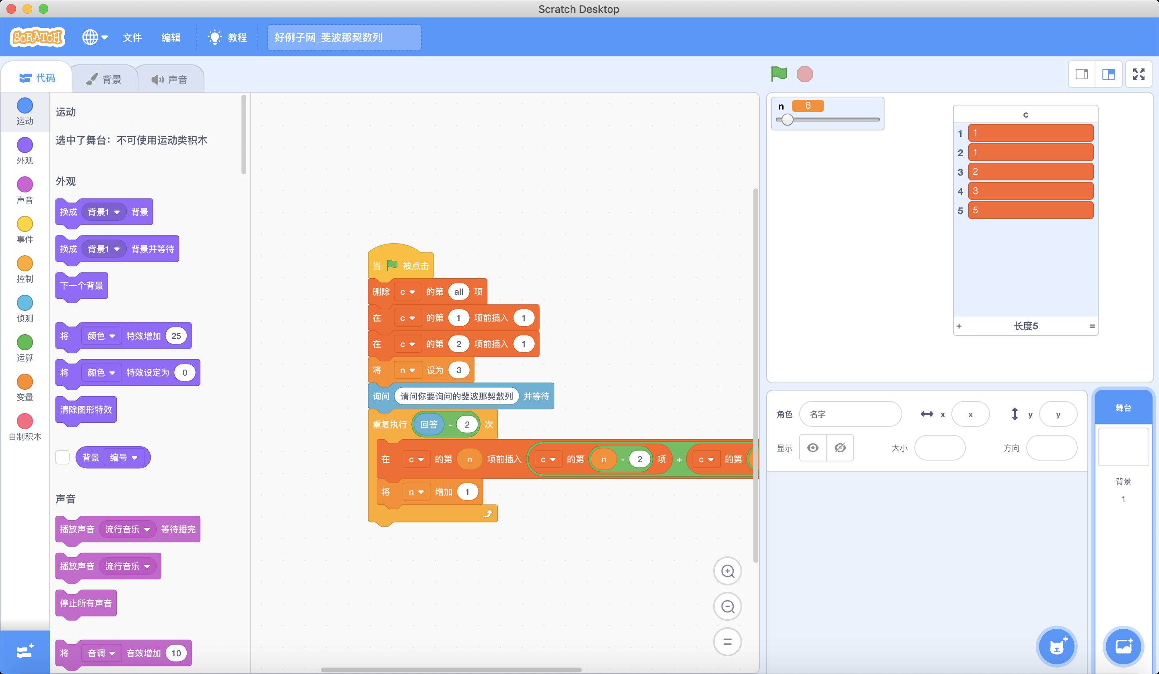Click the hide sprite crossed-eye button
Image resolution: width=1159 pixels, height=674 pixels.
point(840,448)
